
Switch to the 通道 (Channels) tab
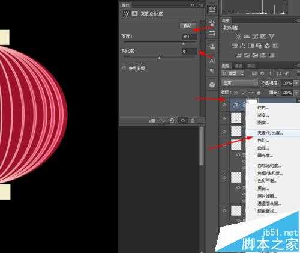238,66
